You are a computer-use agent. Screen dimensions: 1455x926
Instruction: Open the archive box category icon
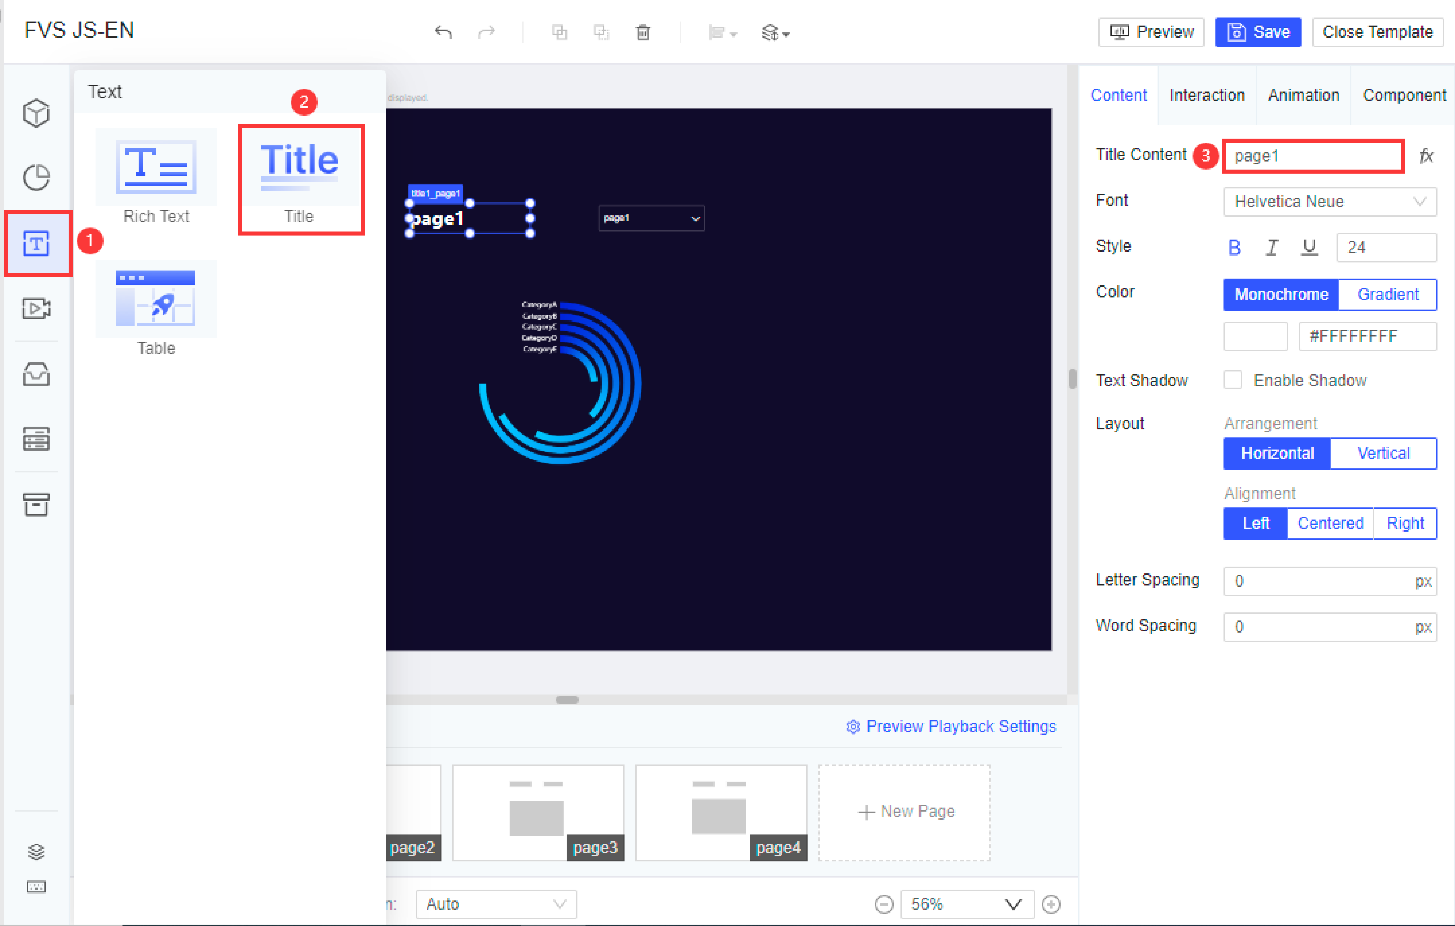click(36, 504)
